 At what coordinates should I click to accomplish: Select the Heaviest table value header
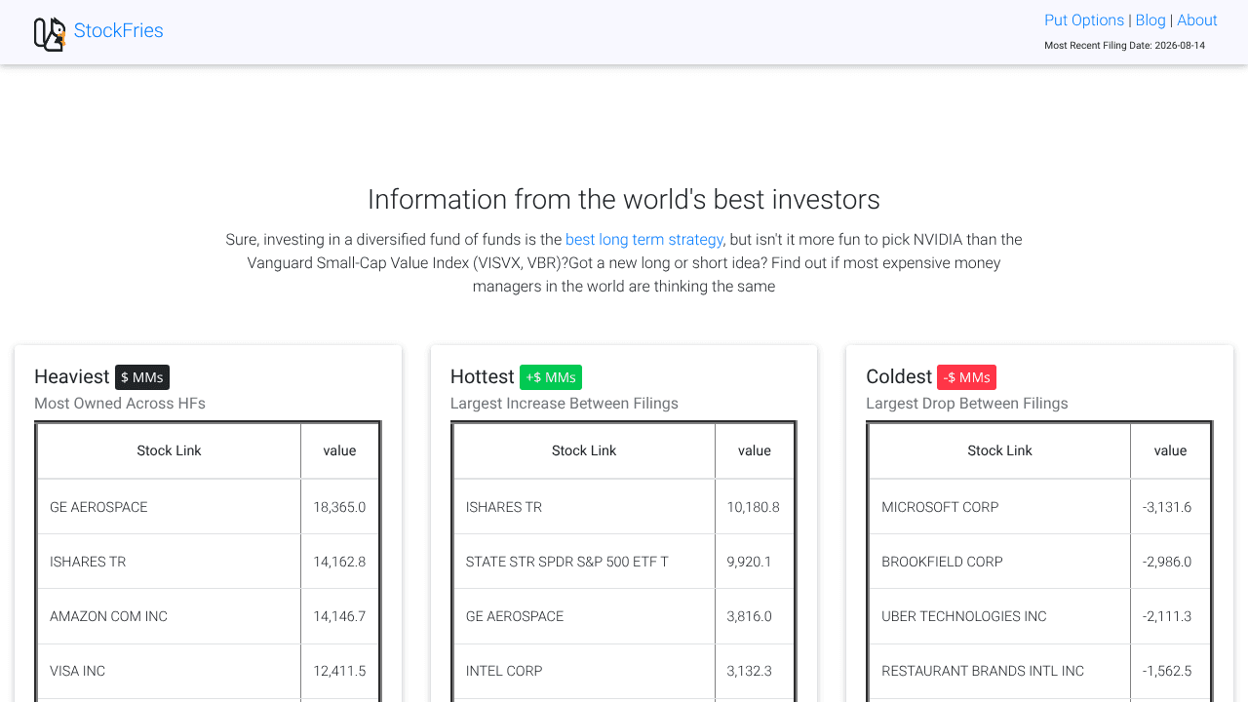pyautogui.click(x=340, y=450)
